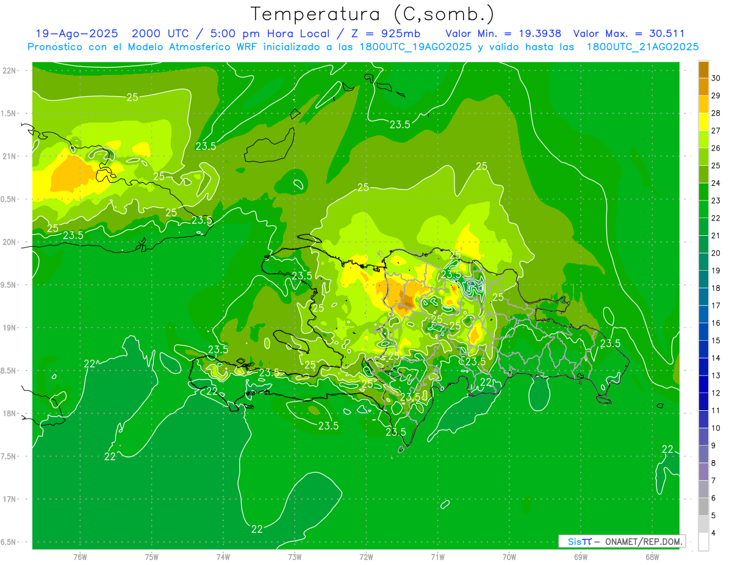Click the '76W' longitude label
The width and height of the screenshot is (732, 565).
[80, 557]
